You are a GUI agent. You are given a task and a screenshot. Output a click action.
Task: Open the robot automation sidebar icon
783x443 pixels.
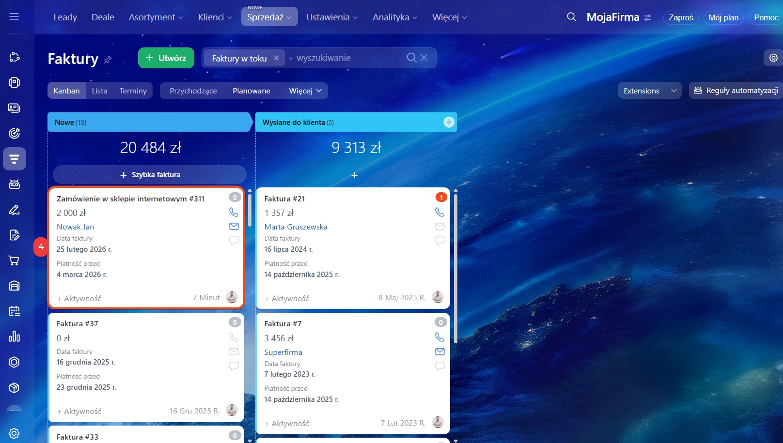14,184
